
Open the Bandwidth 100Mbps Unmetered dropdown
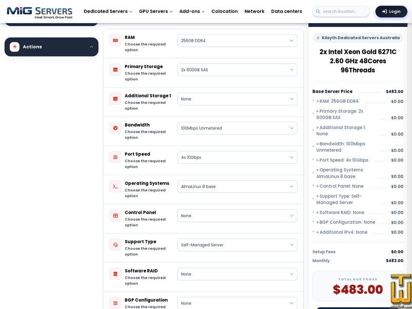click(x=237, y=128)
